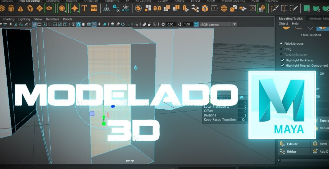Open the Object menu in Modeling Toolkit
329x169 pixels.
click(x=283, y=24)
